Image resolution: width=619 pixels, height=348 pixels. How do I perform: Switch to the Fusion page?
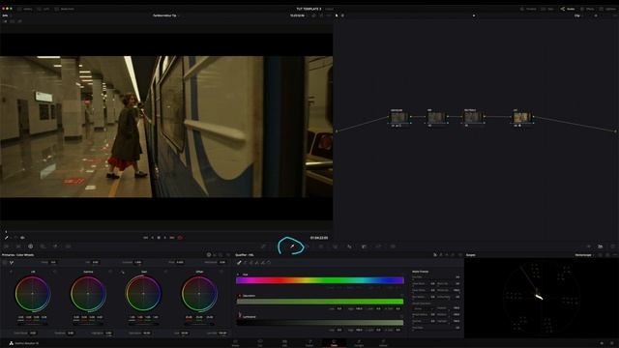(309, 343)
